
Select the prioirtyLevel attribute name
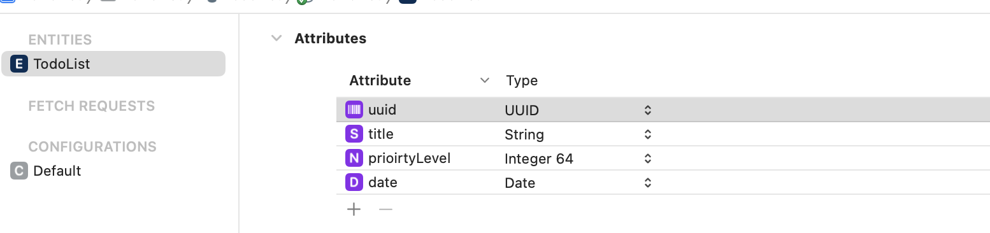410,158
